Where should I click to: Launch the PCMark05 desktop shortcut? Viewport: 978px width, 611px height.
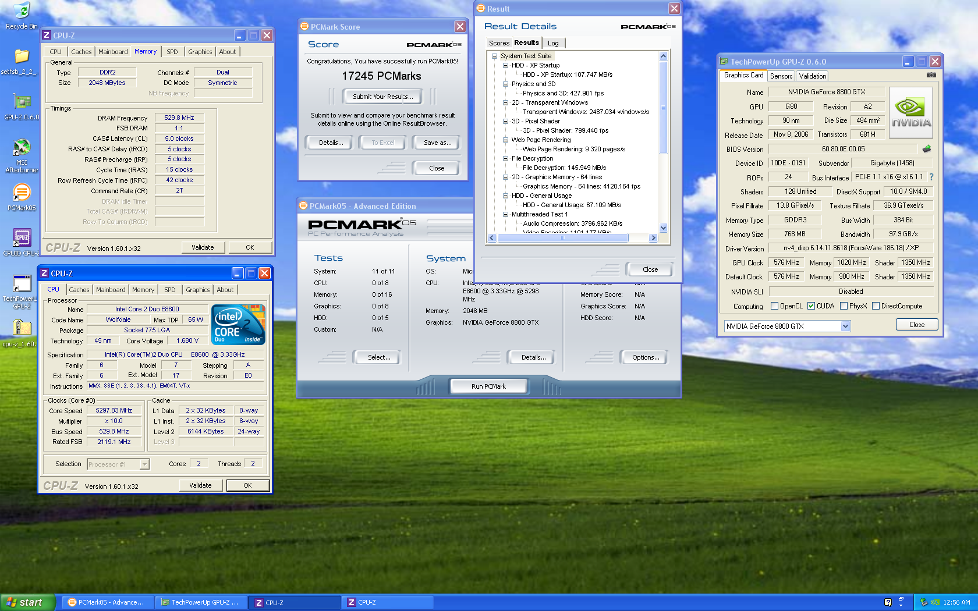(x=22, y=193)
